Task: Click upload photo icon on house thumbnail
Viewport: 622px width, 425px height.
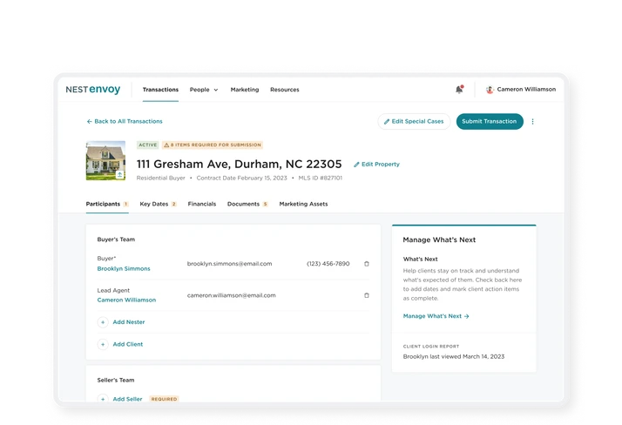Action: tap(120, 174)
